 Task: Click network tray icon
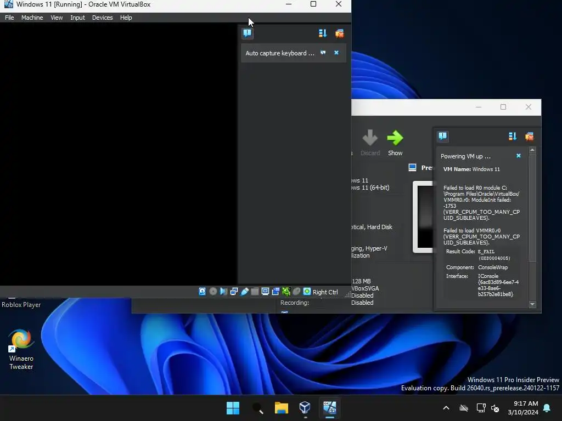(481, 408)
